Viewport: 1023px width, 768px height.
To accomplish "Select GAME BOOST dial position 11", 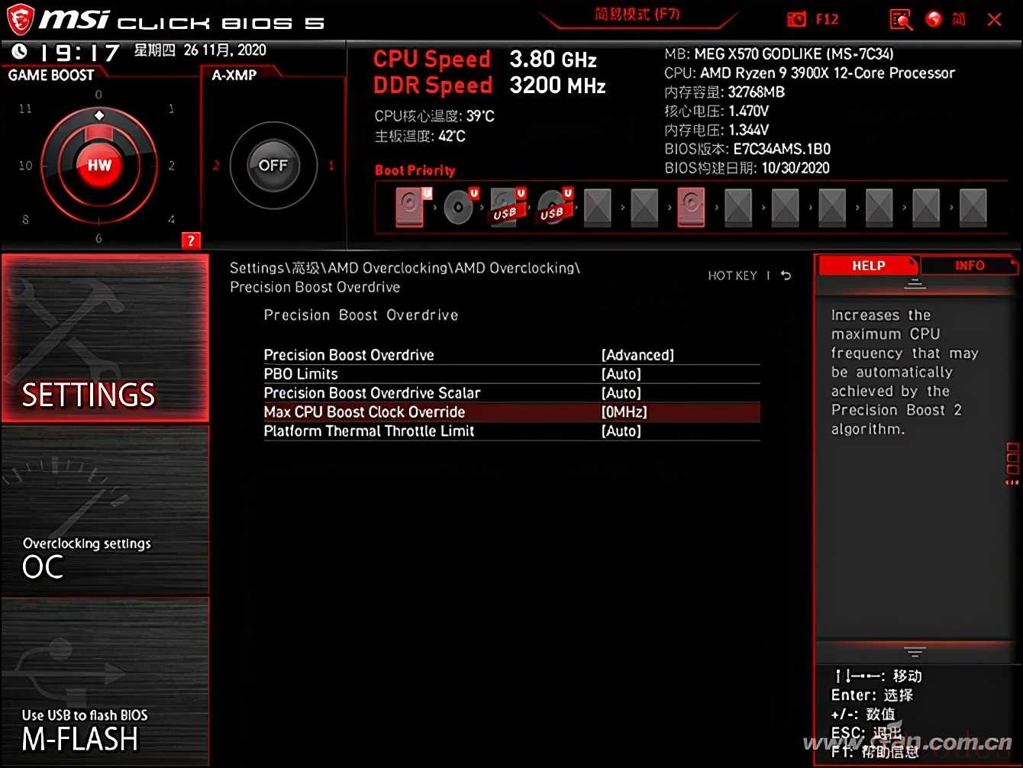I will coord(25,108).
